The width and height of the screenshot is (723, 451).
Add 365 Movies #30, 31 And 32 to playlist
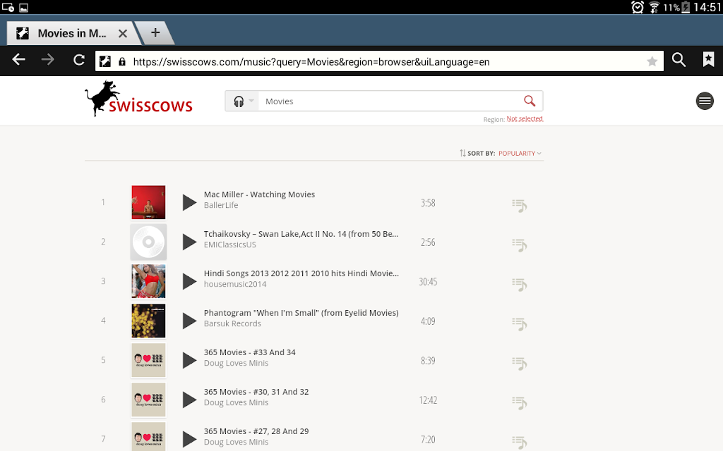[x=519, y=403]
